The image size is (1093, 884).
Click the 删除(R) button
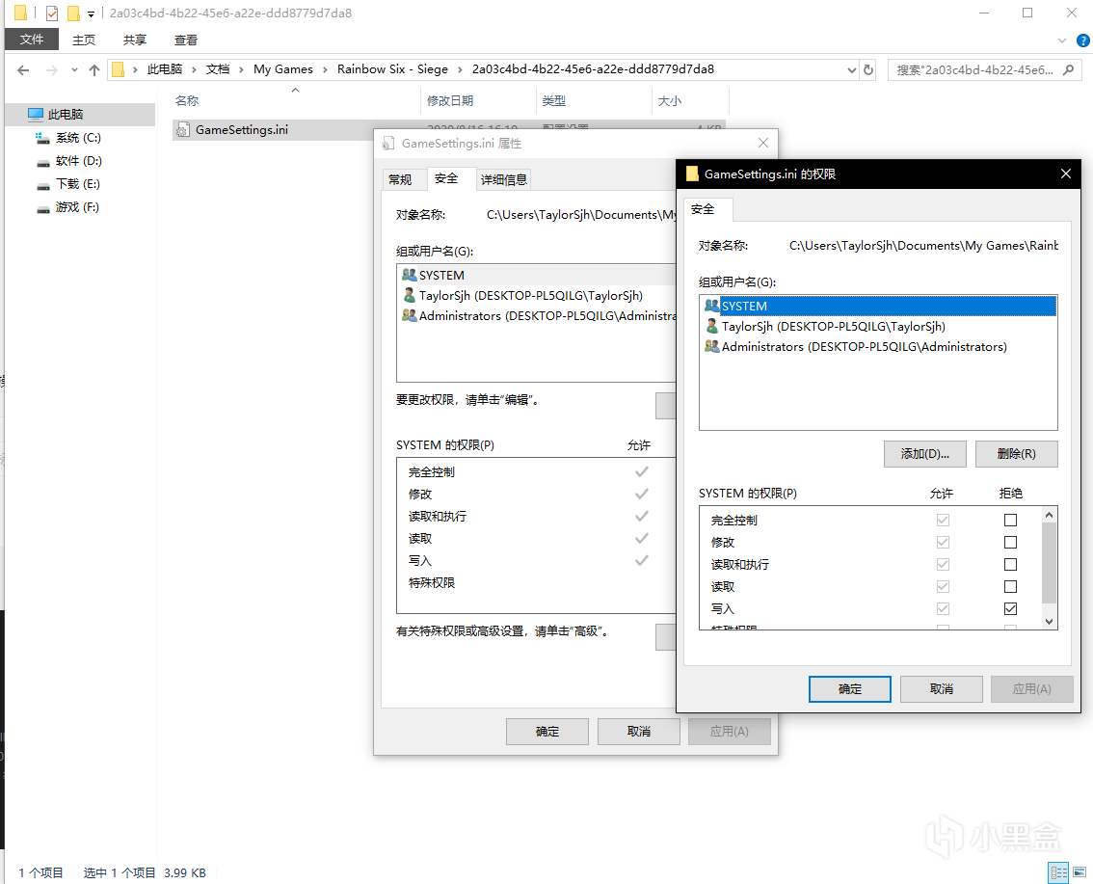(x=1016, y=454)
